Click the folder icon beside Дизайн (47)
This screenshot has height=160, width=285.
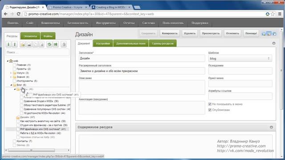pyautogui.click(x=18, y=117)
